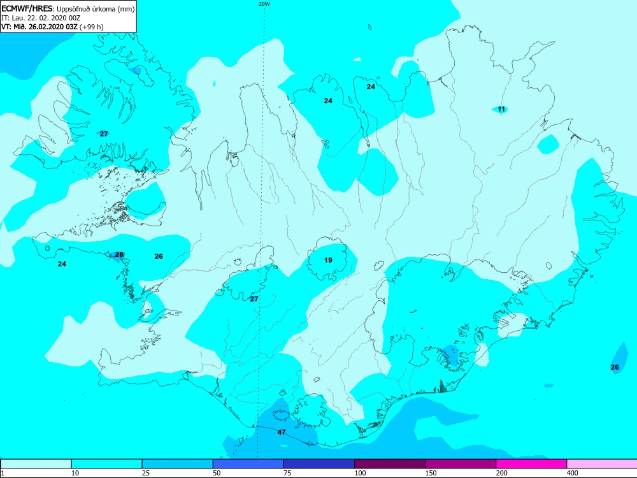Click the legend tick label "150"
637x478 pixels.
(431, 473)
